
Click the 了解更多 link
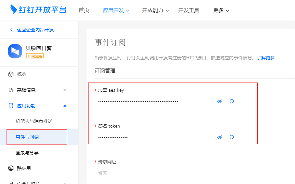265,58
